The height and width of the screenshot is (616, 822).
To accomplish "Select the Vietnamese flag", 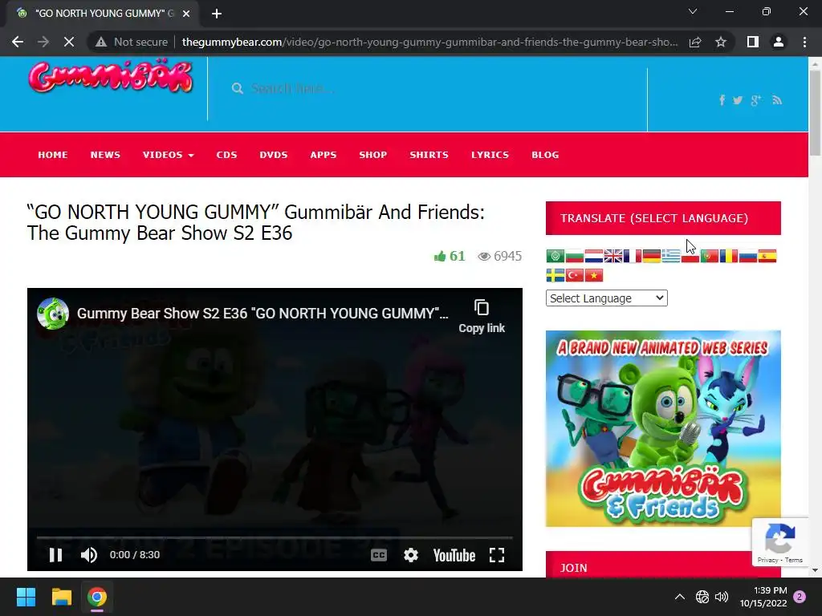I will tap(594, 275).
